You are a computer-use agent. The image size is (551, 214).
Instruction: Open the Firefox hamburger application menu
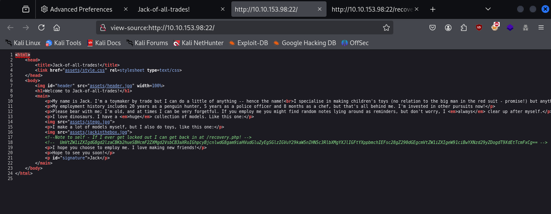click(541, 28)
